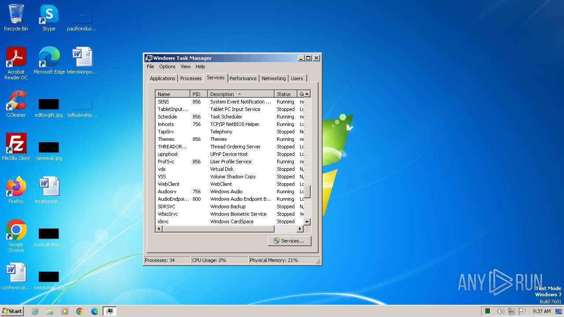Screen dimensions: 564x317
Task: Launch CCleaner desktop shortcut
Action: [16, 103]
